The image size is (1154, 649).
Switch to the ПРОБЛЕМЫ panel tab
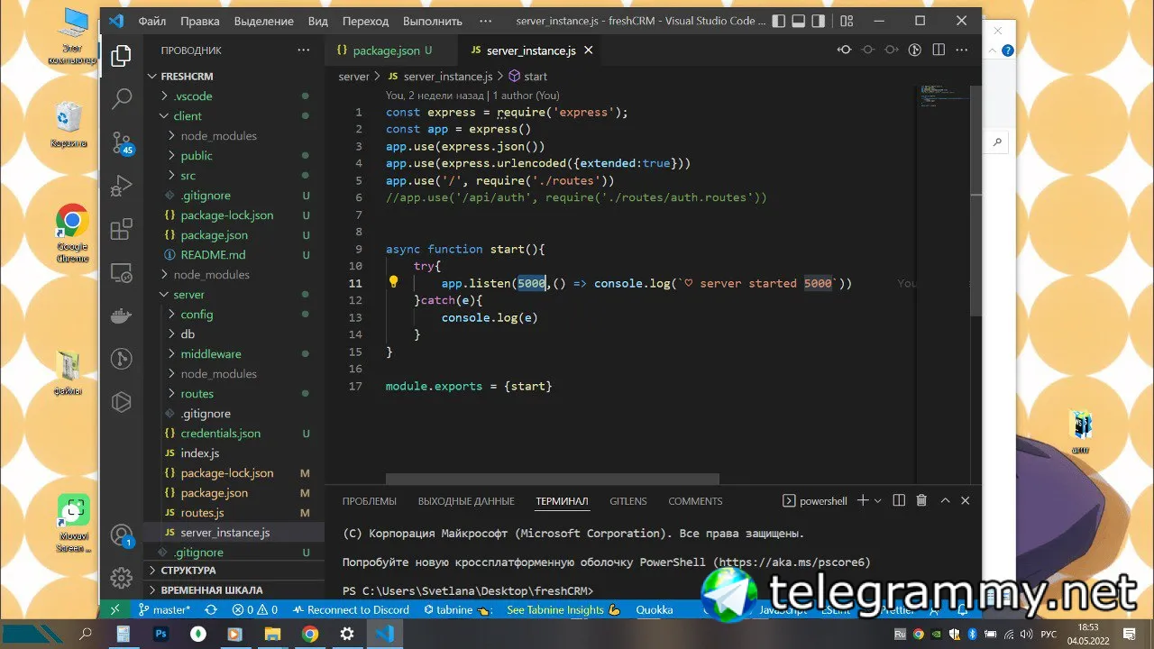(x=370, y=501)
